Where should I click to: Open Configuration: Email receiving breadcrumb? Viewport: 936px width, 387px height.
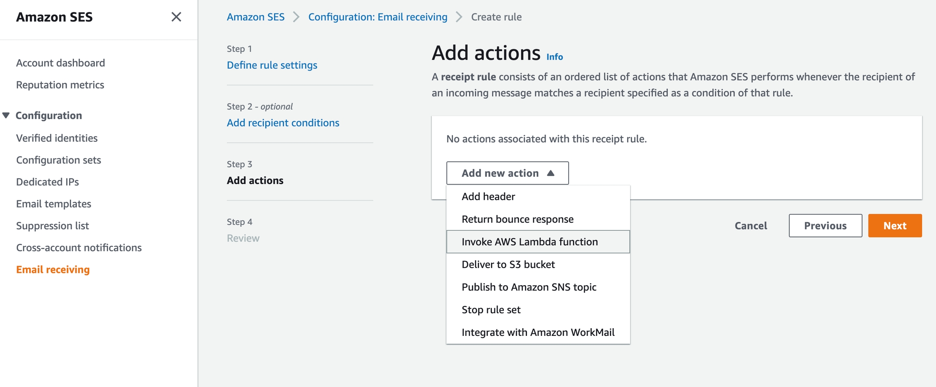pyautogui.click(x=377, y=17)
